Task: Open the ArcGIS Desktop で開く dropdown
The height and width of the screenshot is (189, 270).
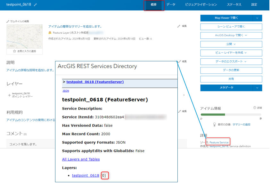Action: [231, 35]
